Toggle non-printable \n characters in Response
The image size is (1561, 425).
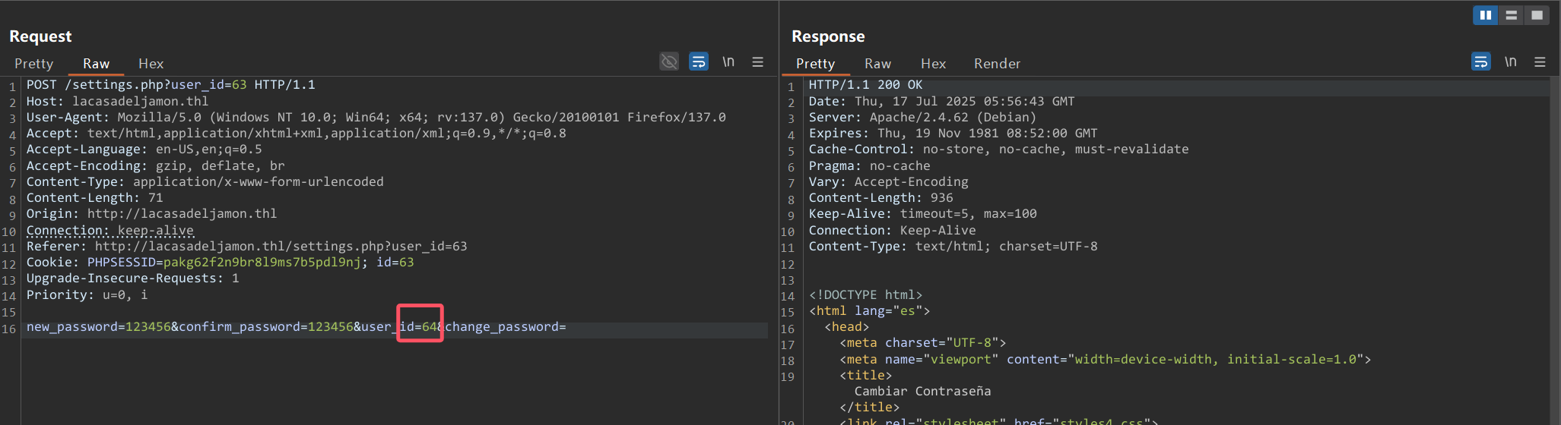[1511, 61]
